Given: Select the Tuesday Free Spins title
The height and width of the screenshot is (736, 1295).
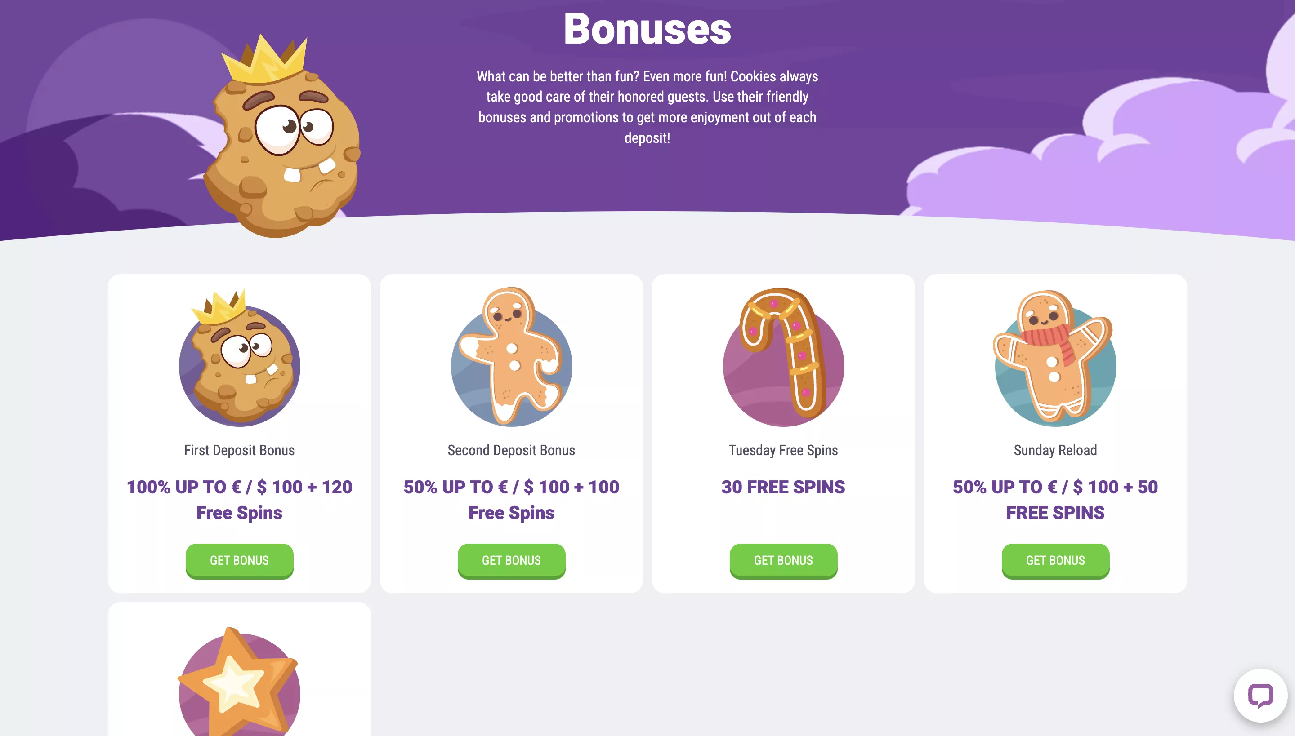Looking at the screenshot, I should 783,450.
